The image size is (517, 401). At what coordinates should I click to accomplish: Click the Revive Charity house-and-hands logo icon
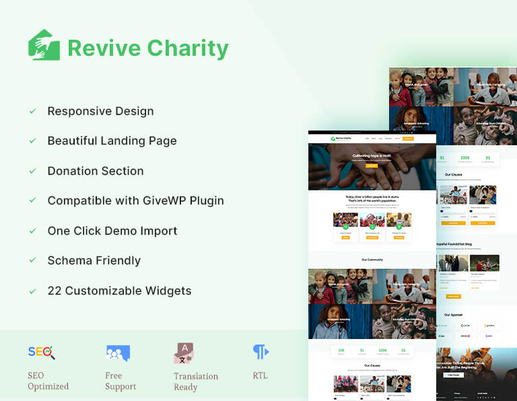[44, 45]
